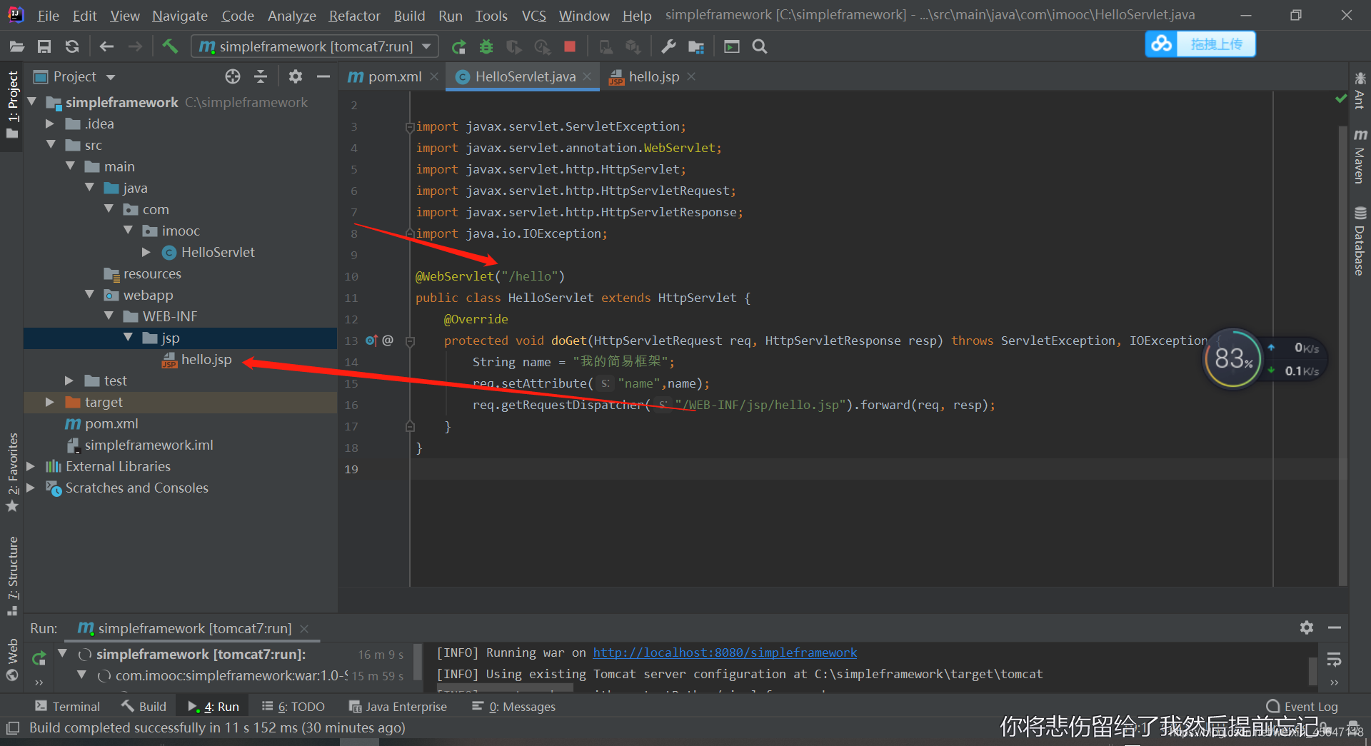Expand External Libraries node
Screen dimensions: 1371x746
point(31,466)
